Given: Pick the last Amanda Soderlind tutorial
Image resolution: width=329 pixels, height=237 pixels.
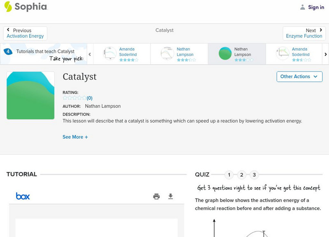Looking at the screenshot, I should pos(294,54).
